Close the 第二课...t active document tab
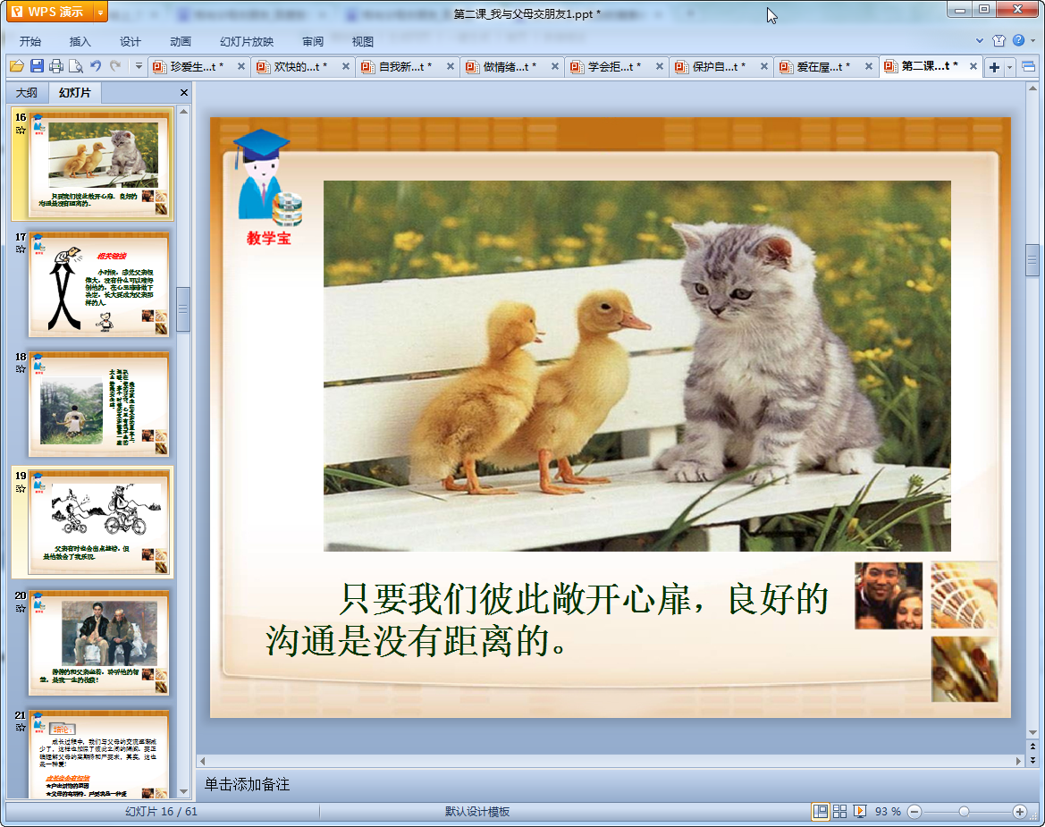1045x827 pixels. (973, 67)
